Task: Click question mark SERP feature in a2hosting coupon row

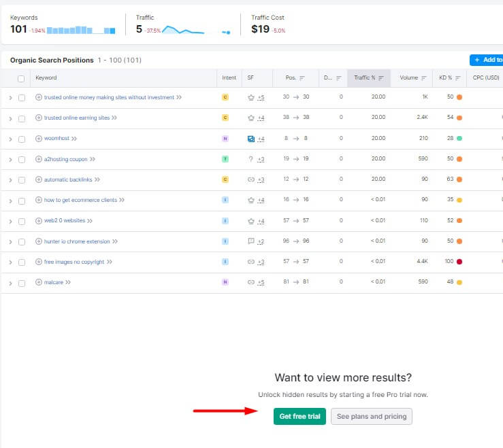Action: tap(251, 159)
